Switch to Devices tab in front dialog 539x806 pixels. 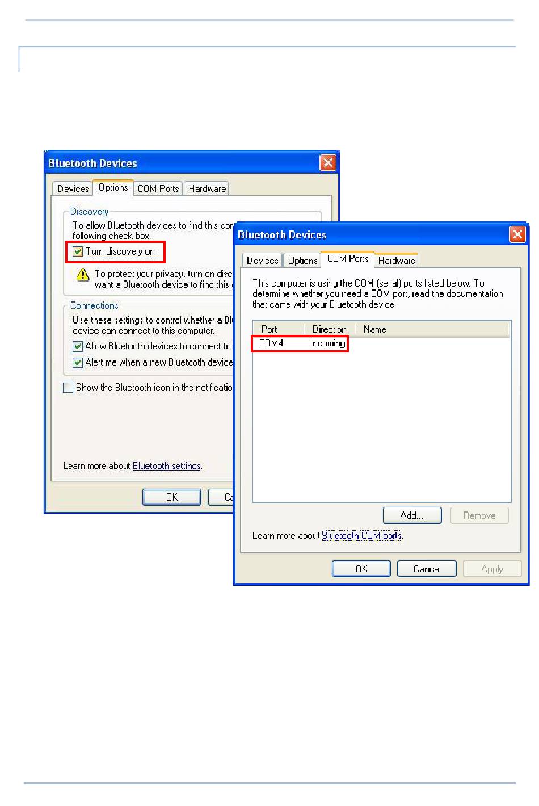(x=262, y=261)
